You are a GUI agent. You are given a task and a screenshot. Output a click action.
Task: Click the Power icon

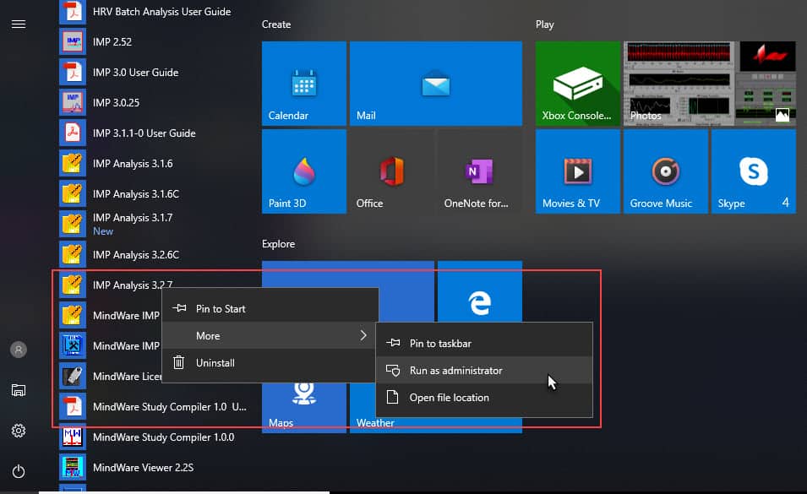(19, 471)
